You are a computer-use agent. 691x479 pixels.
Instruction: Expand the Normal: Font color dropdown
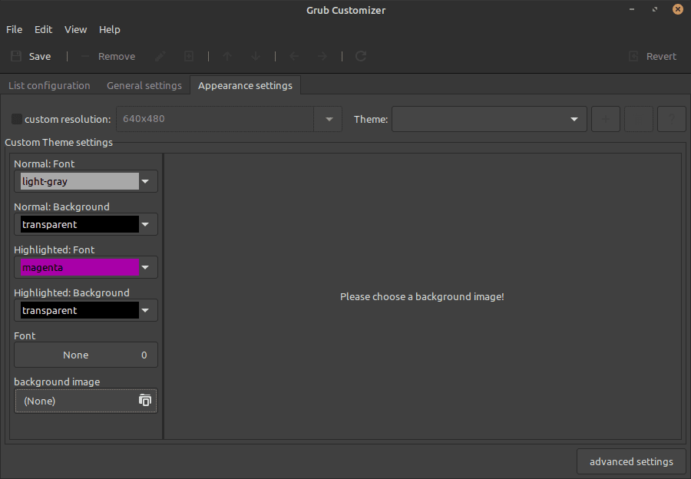(x=146, y=182)
